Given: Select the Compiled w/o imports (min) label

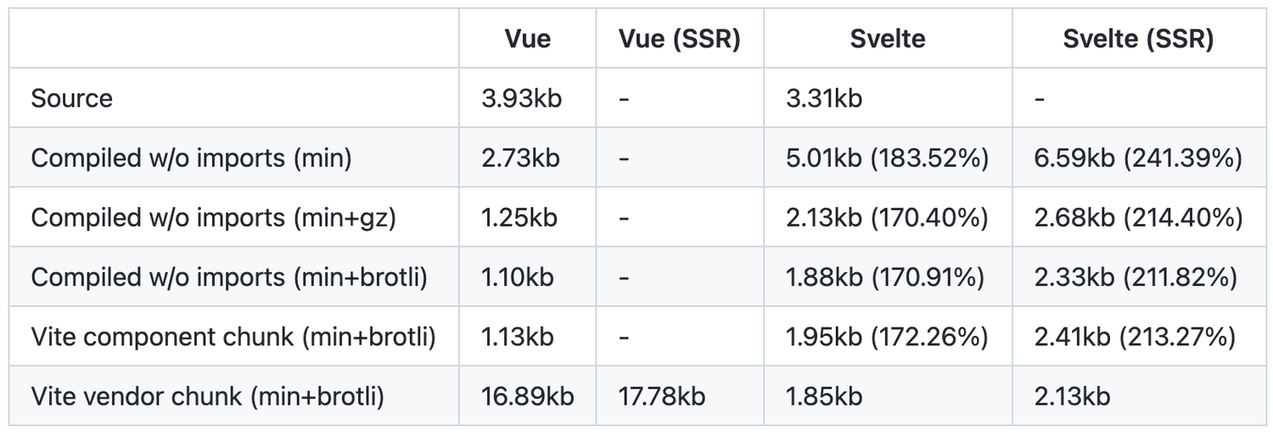Looking at the screenshot, I should coord(191,158).
